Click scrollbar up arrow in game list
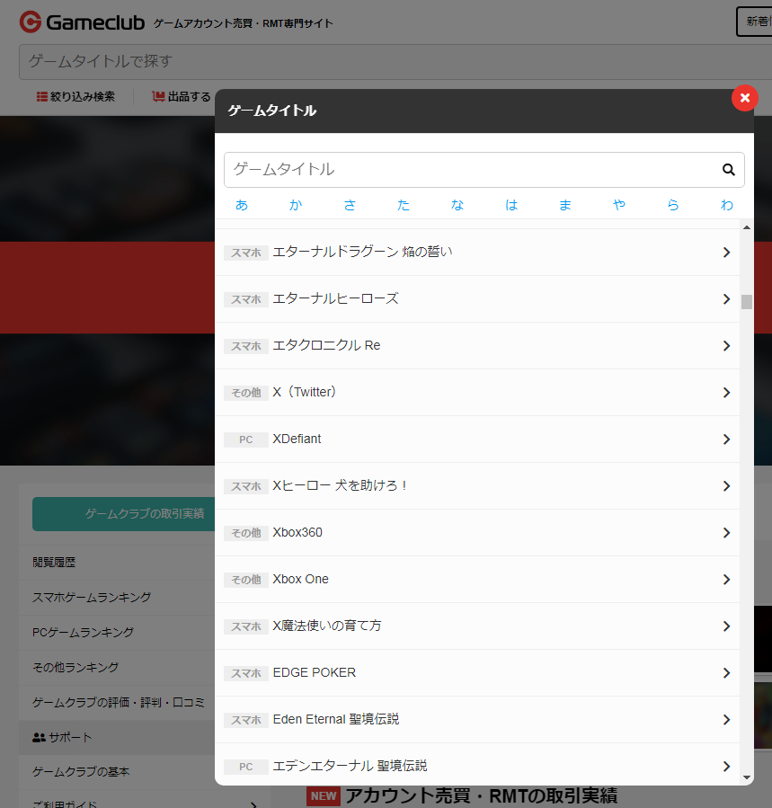 [x=746, y=228]
